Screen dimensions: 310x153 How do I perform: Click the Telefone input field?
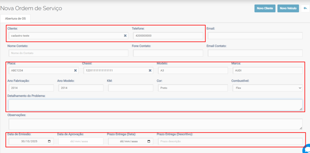tap(168, 36)
